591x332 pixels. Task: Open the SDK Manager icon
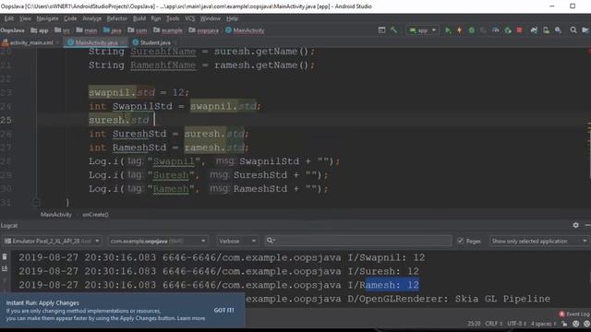[558, 30]
